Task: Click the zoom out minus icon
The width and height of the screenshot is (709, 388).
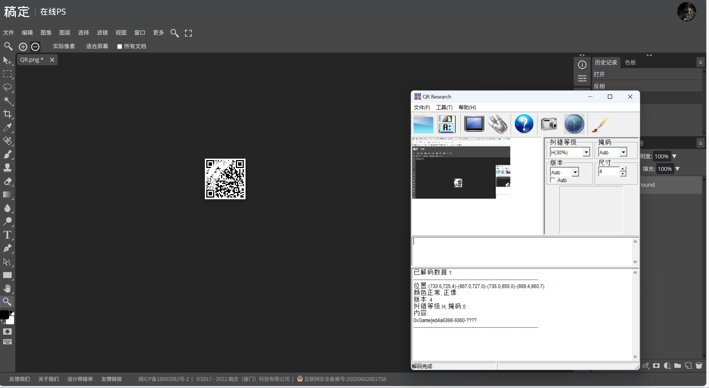Action: tap(35, 47)
